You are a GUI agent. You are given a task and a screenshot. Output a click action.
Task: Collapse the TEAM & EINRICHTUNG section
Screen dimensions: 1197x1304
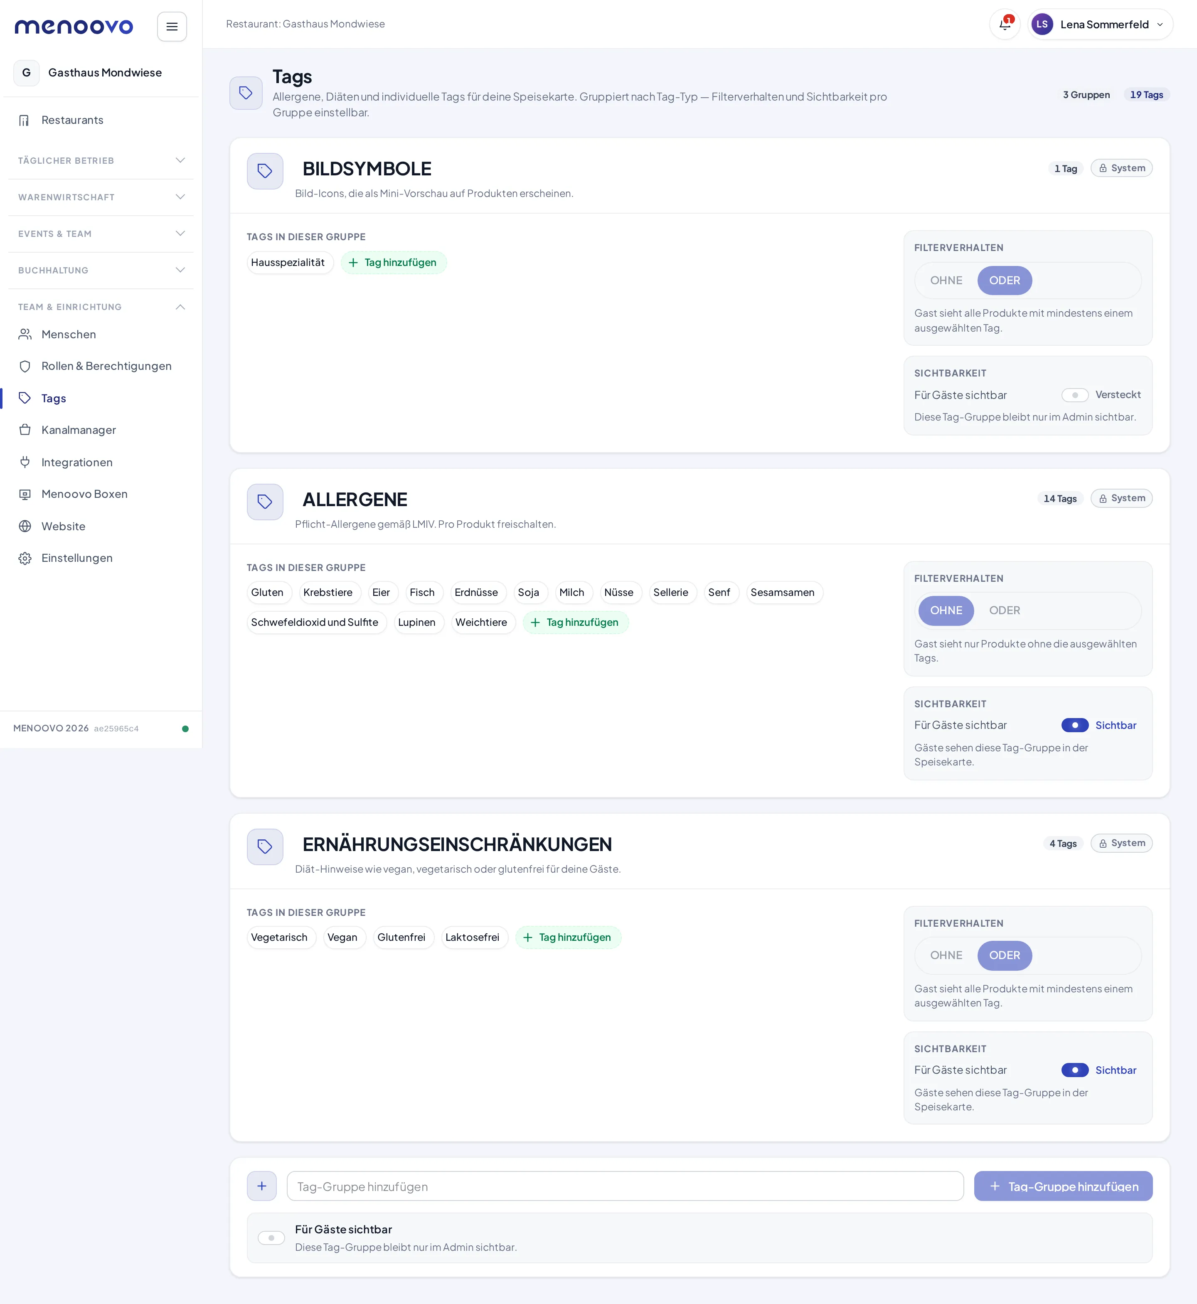[x=101, y=307]
